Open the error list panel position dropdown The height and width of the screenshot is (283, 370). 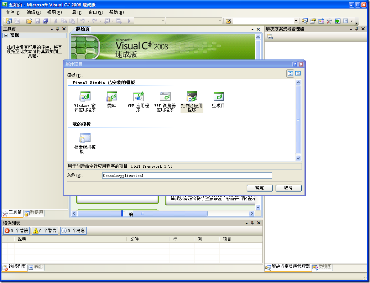point(246,223)
